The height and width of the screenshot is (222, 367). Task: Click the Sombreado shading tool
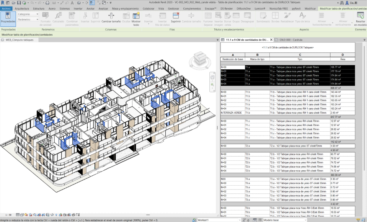point(263,18)
